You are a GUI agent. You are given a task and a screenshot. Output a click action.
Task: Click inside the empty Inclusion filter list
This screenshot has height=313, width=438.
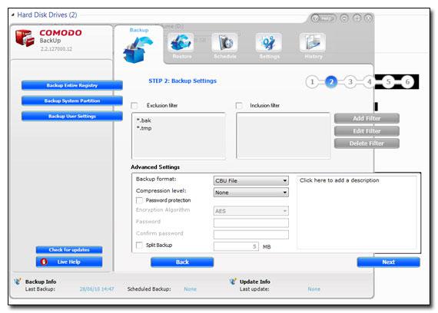[x=284, y=136]
